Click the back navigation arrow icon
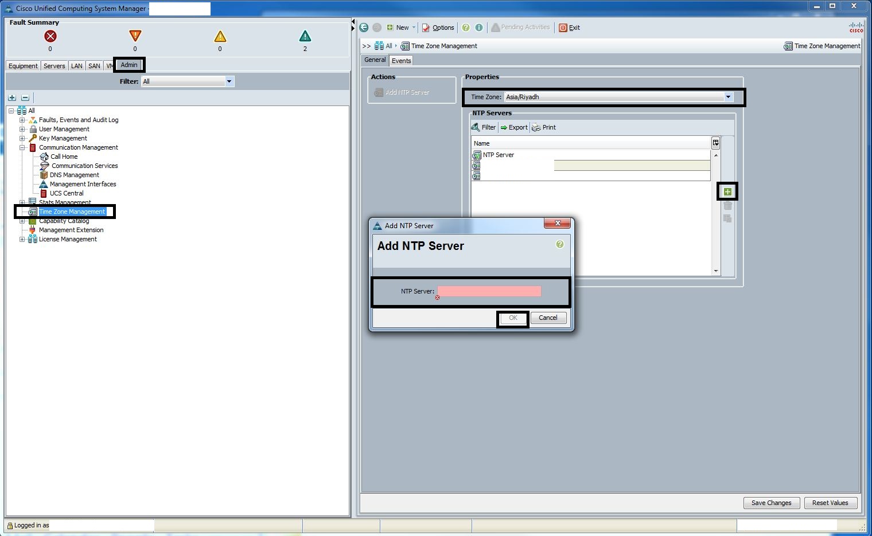The image size is (872, 536). click(x=364, y=28)
